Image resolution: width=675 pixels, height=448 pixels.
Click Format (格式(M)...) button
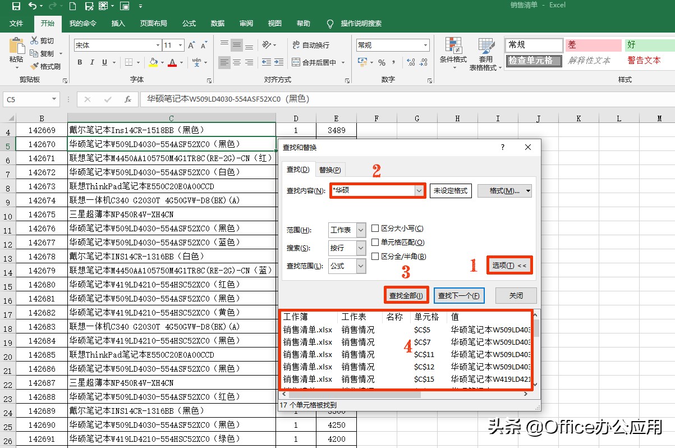point(505,191)
